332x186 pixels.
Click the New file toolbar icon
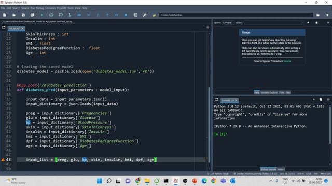point(5,15)
